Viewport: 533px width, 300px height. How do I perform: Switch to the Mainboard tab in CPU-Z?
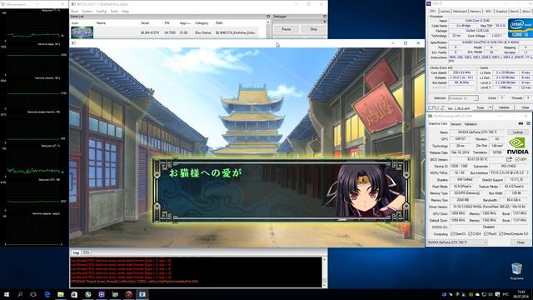click(460, 11)
